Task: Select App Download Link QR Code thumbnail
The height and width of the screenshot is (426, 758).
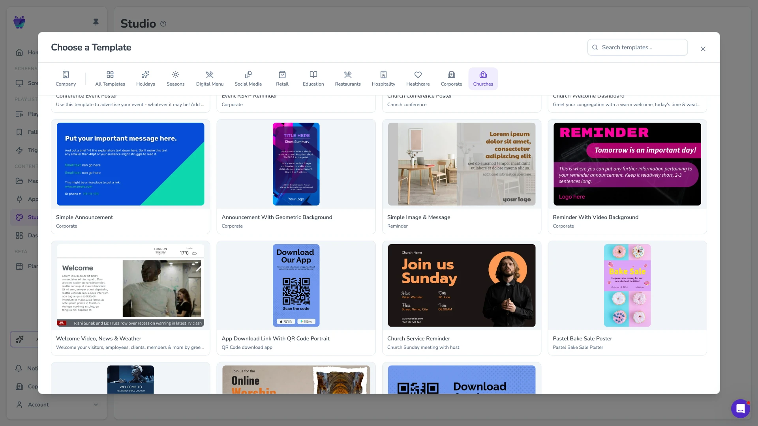Action: tap(296, 286)
